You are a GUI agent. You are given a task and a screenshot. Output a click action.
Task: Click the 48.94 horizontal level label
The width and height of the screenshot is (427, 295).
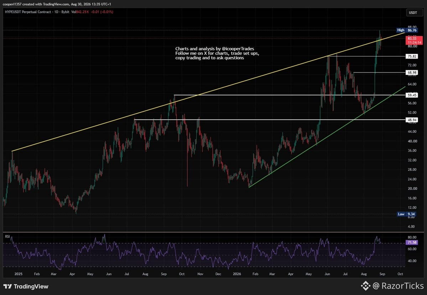[411, 120]
